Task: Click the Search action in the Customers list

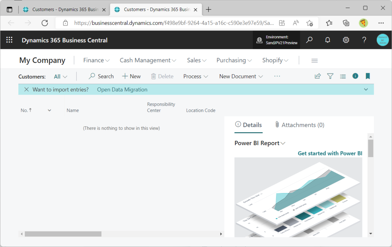Action: (x=101, y=76)
